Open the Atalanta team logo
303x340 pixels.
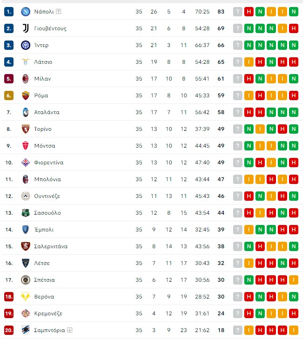(25, 112)
